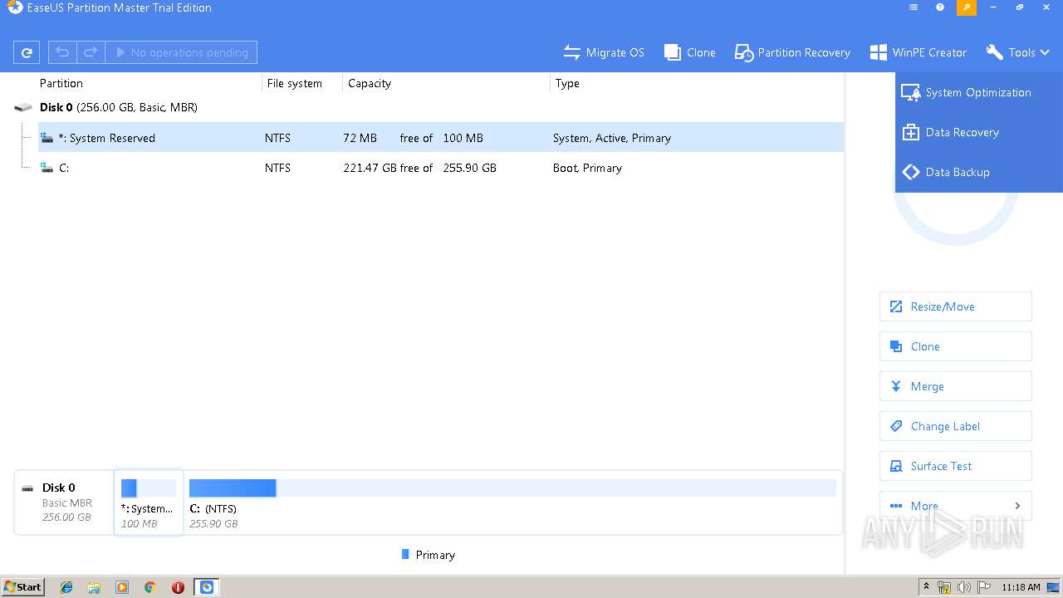
Task: Click the Data Recovery plus-box icon
Action: 911,132
